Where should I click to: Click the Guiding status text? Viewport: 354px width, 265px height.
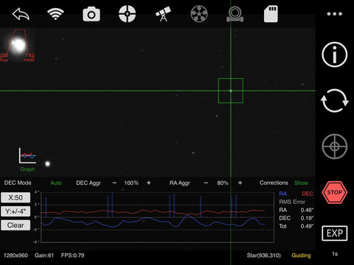pos(301,255)
